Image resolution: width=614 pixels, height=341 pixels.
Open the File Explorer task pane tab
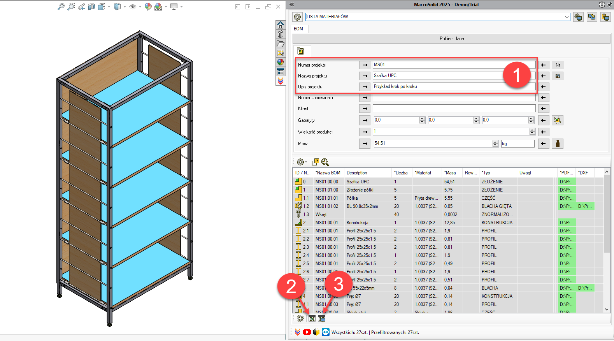click(281, 44)
